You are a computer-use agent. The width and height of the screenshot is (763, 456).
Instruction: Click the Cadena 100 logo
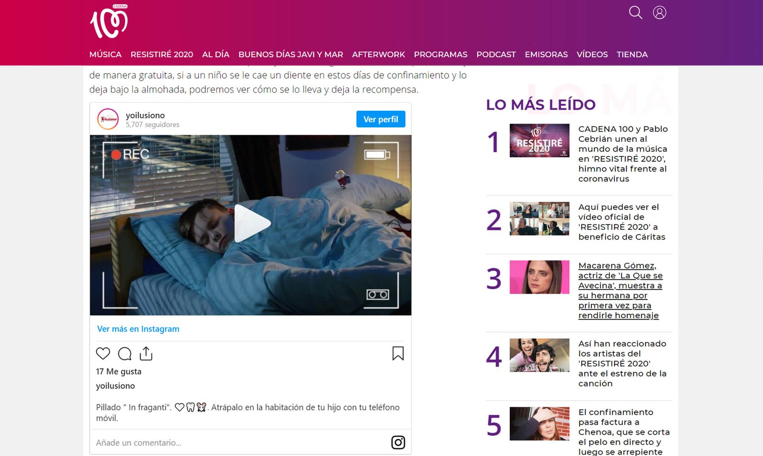click(x=109, y=22)
